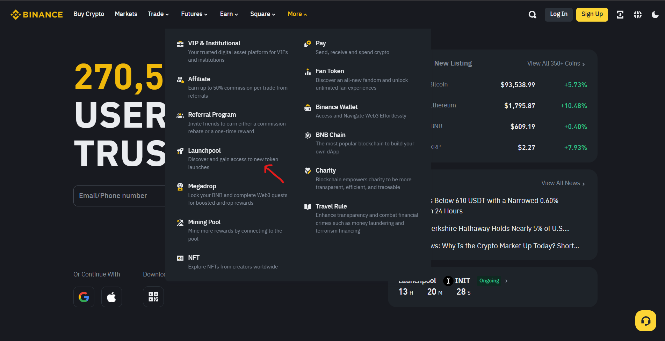Click the Email/Phone number field
The height and width of the screenshot is (341, 665).
coord(119,196)
